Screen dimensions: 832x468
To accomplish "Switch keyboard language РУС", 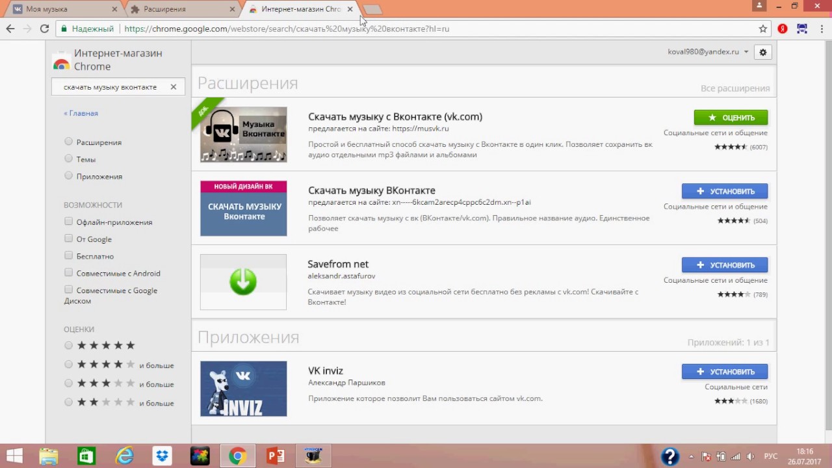I will 770,456.
